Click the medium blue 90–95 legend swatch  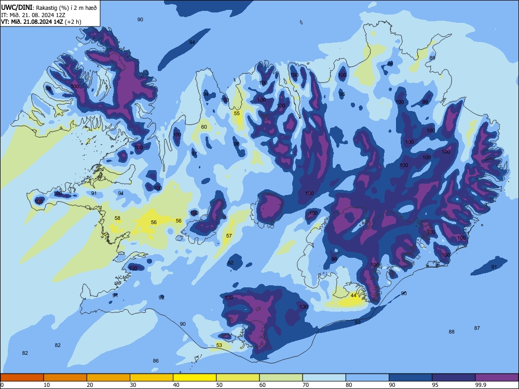(411, 378)
